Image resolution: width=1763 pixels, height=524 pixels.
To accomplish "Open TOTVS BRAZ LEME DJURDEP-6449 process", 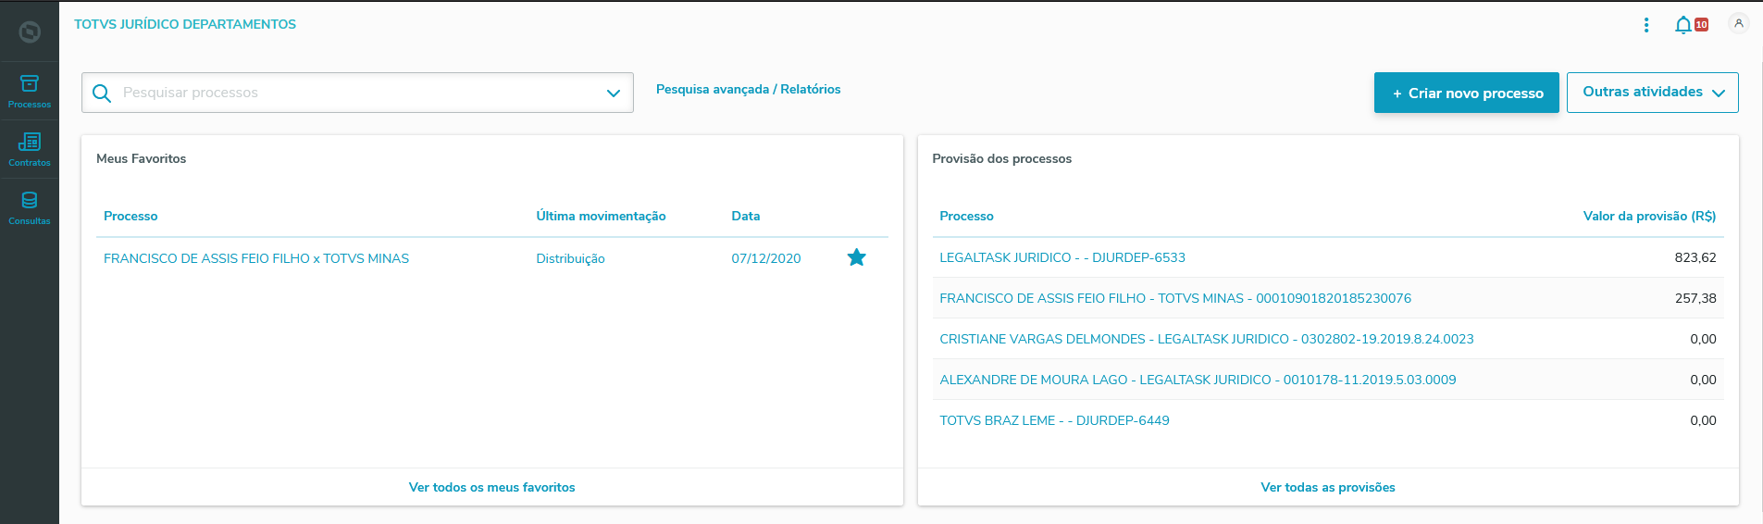I will (1054, 420).
